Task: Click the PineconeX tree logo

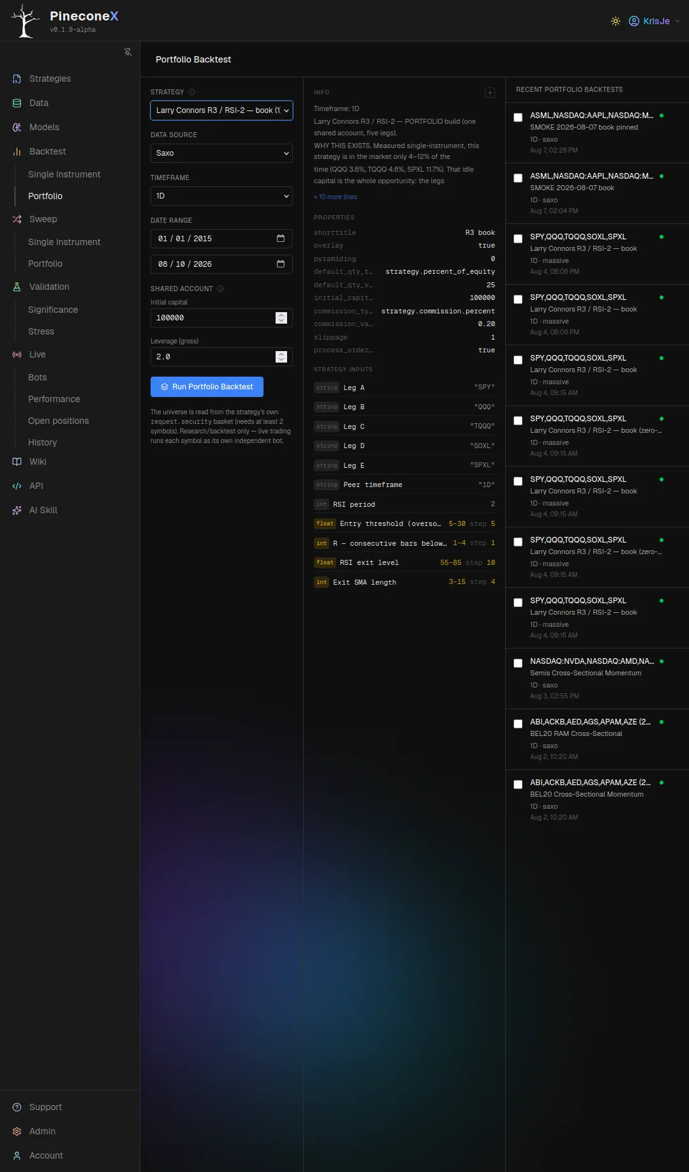Action: point(26,21)
